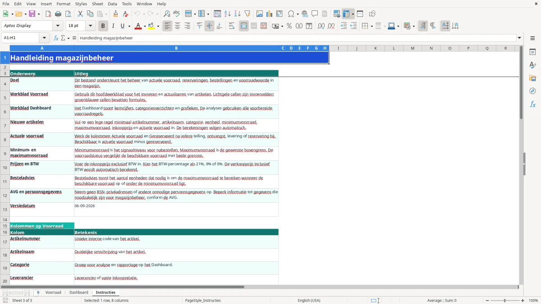This screenshot has width=541, height=304.
Task: Click the Save document icon
Action: pyautogui.click(x=32, y=14)
